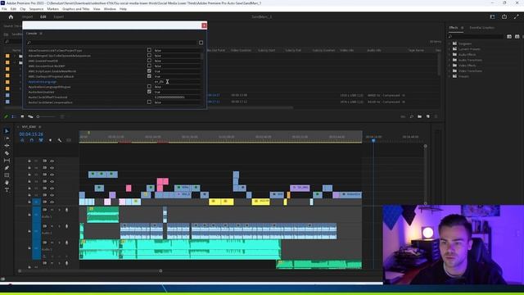The image size is (524, 295).
Task: Click the ApplicationLanguage row name in Console
Action: point(43,82)
